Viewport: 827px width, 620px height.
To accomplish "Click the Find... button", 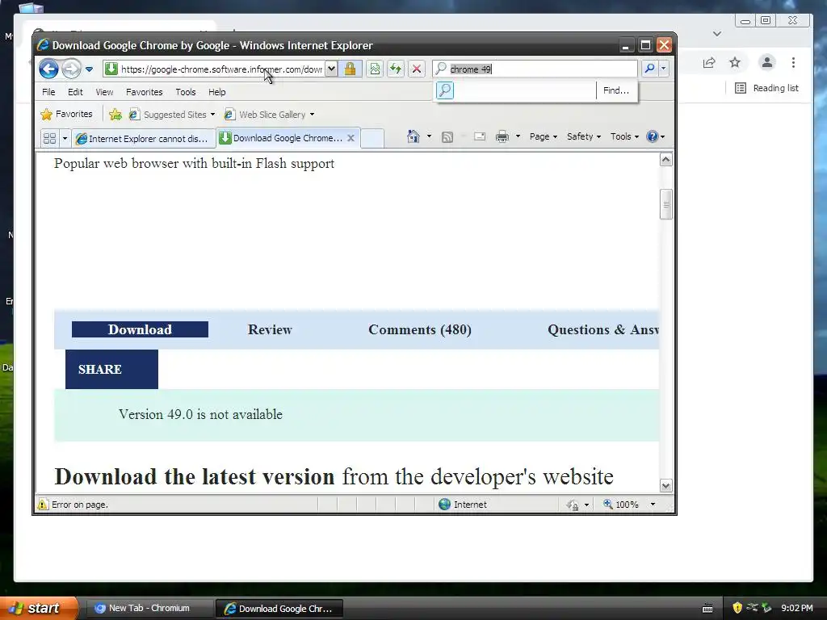I will point(616,90).
